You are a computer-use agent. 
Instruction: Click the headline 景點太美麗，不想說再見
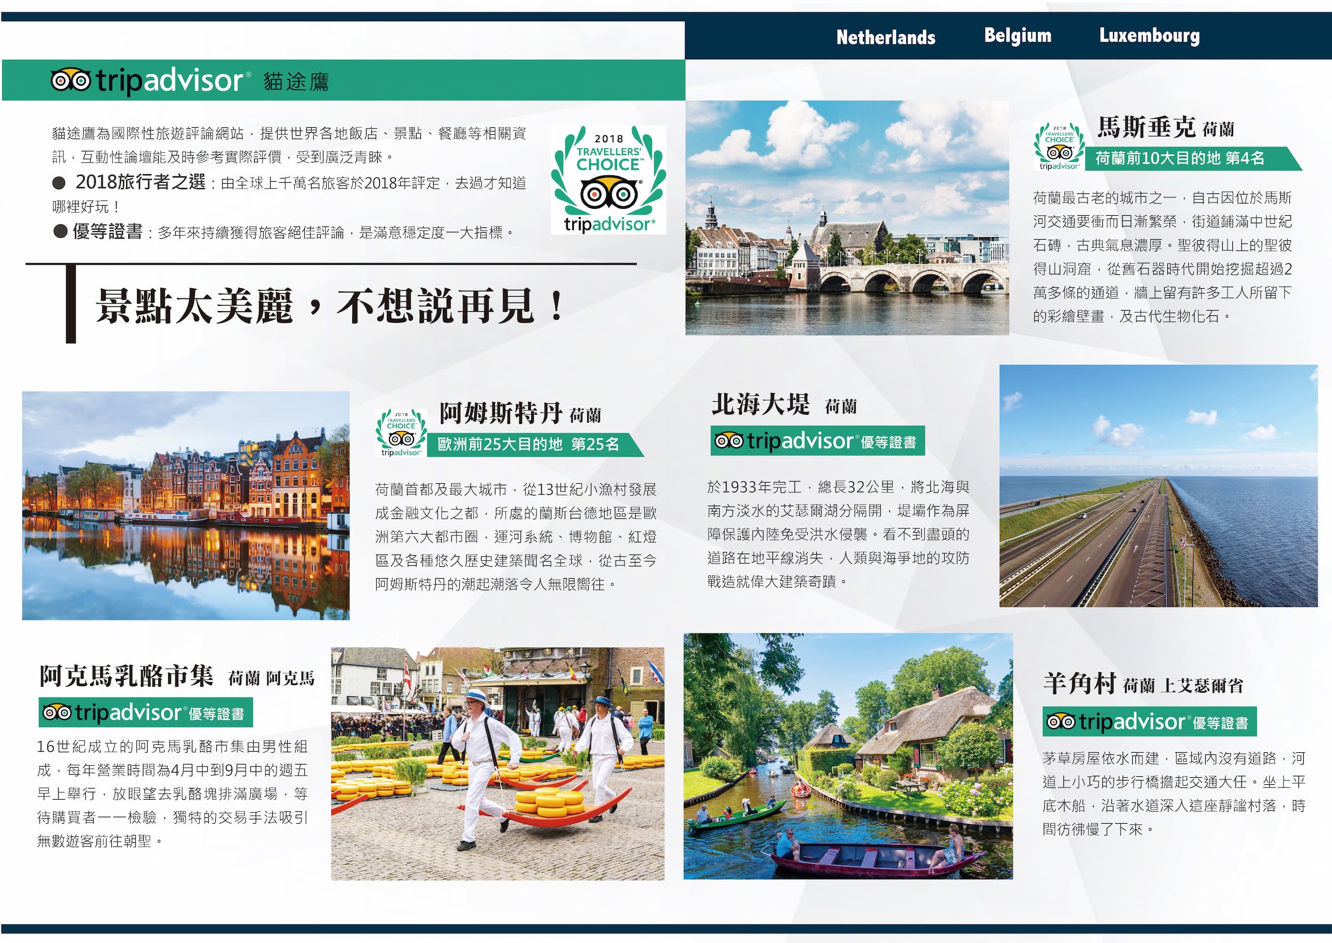(x=330, y=306)
